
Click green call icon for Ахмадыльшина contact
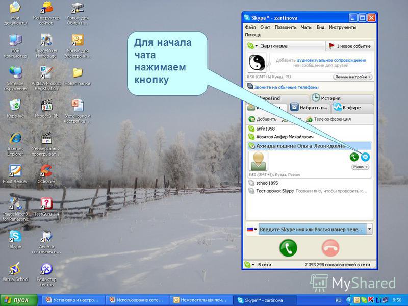click(x=354, y=157)
